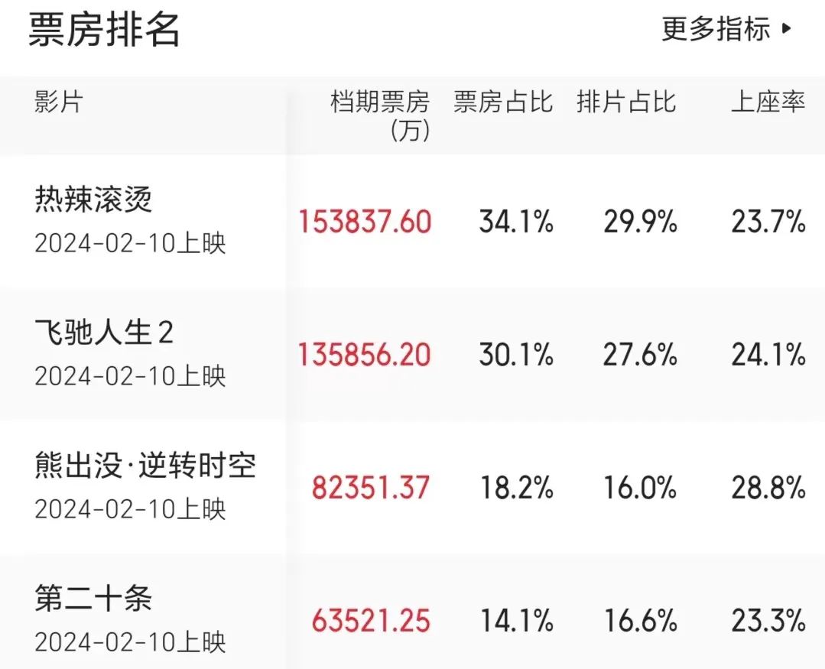This screenshot has height=669, width=825.
Task: Select 热辣滚烫's 34.1% box office share
Action: pyautogui.click(x=516, y=222)
